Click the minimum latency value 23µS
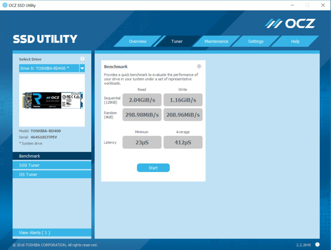 [142, 142]
